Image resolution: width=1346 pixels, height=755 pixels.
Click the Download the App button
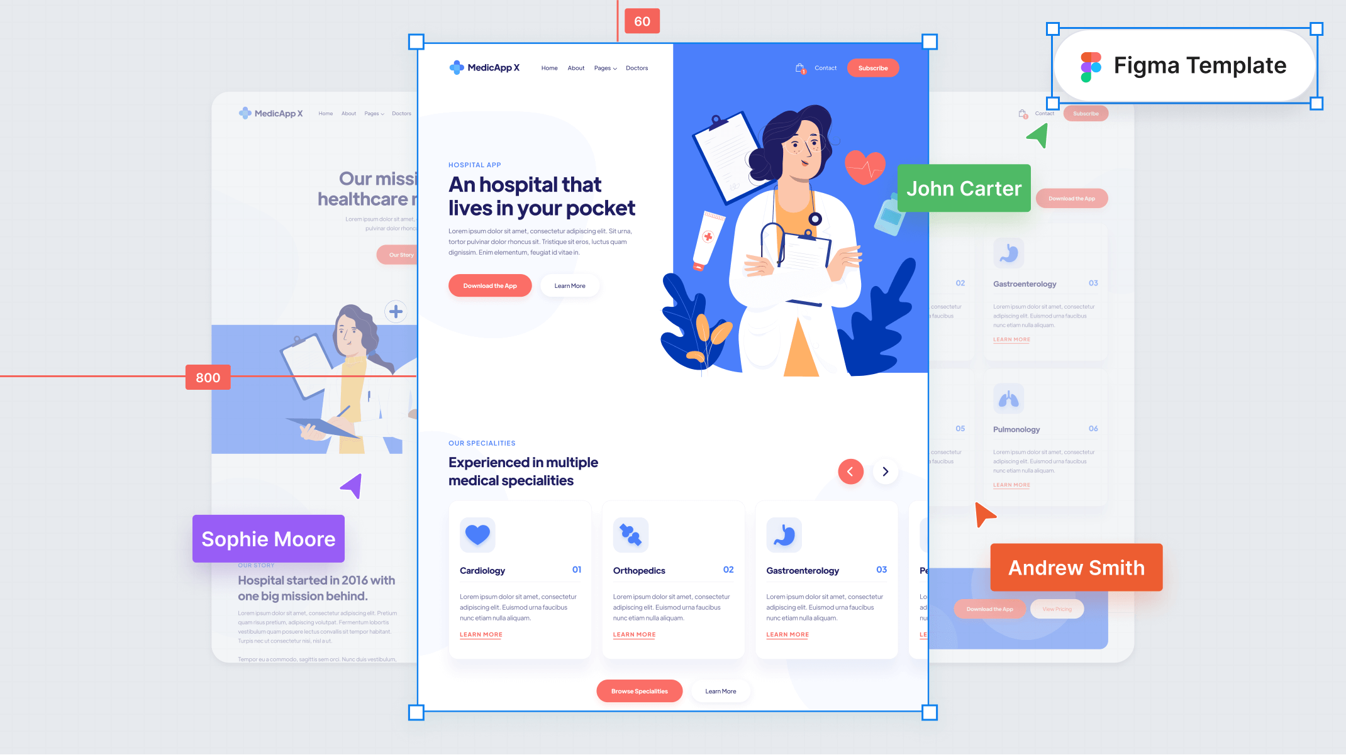click(489, 285)
